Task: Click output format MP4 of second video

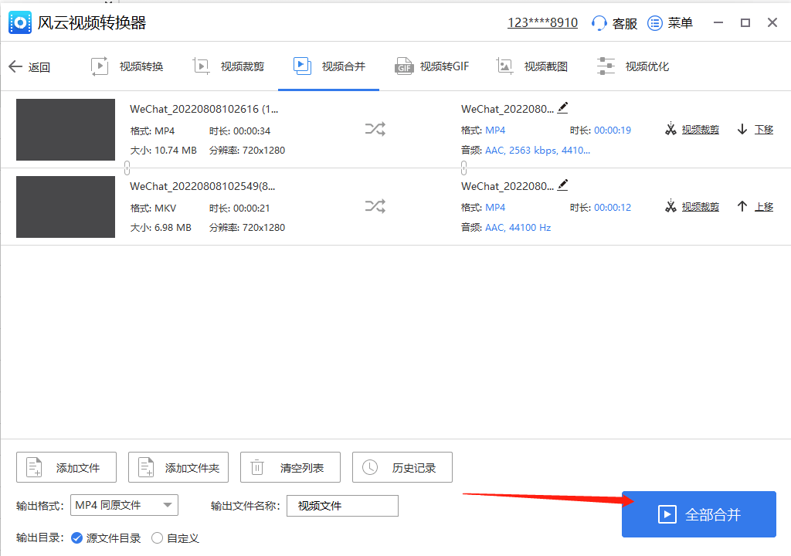Action: 495,208
